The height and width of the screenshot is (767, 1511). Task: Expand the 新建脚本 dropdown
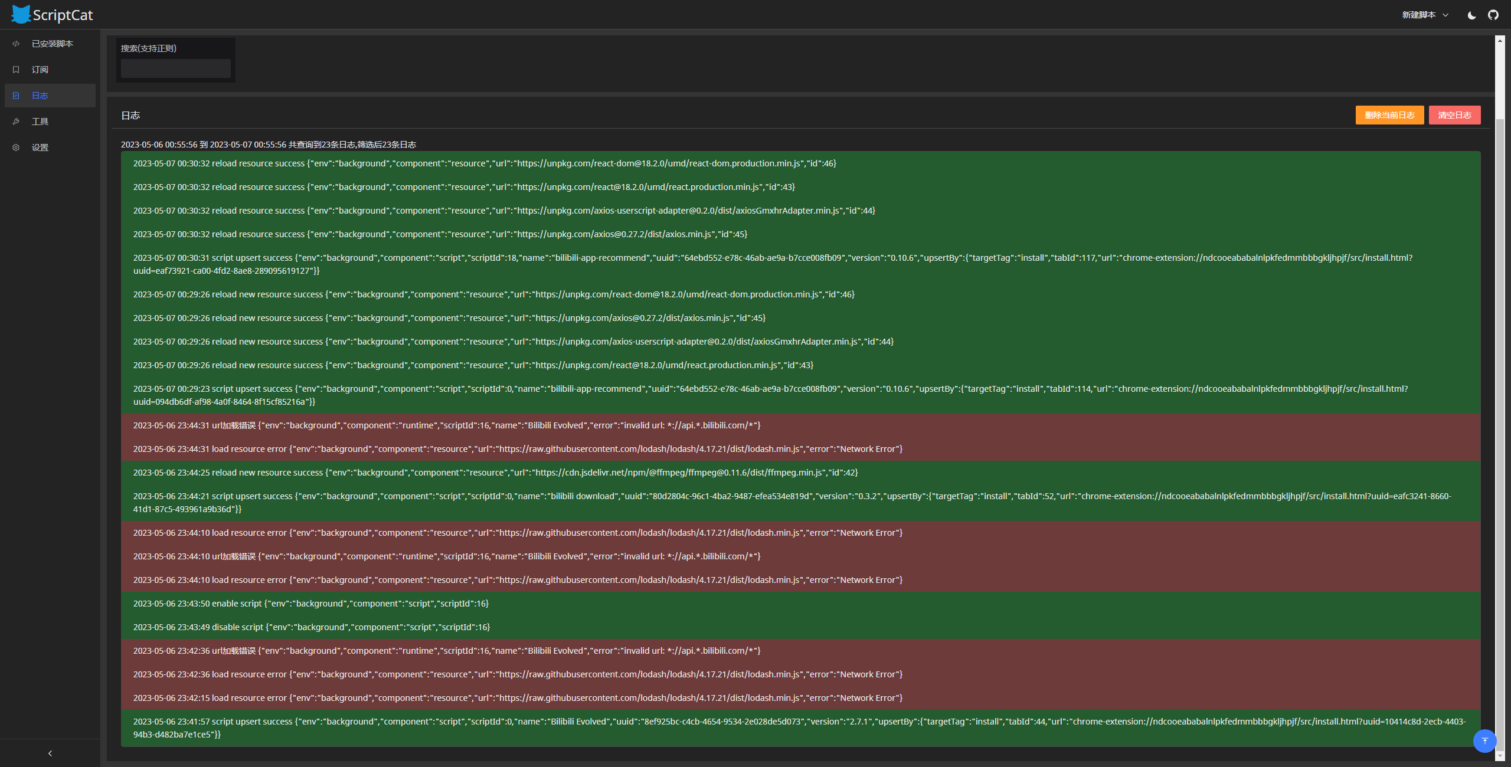[x=1424, y=15]
